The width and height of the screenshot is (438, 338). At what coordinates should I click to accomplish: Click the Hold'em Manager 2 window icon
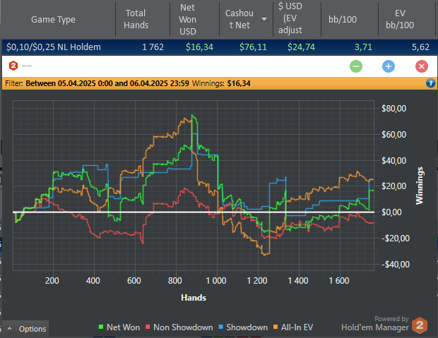pyautogui.click(x=13, y=66)
